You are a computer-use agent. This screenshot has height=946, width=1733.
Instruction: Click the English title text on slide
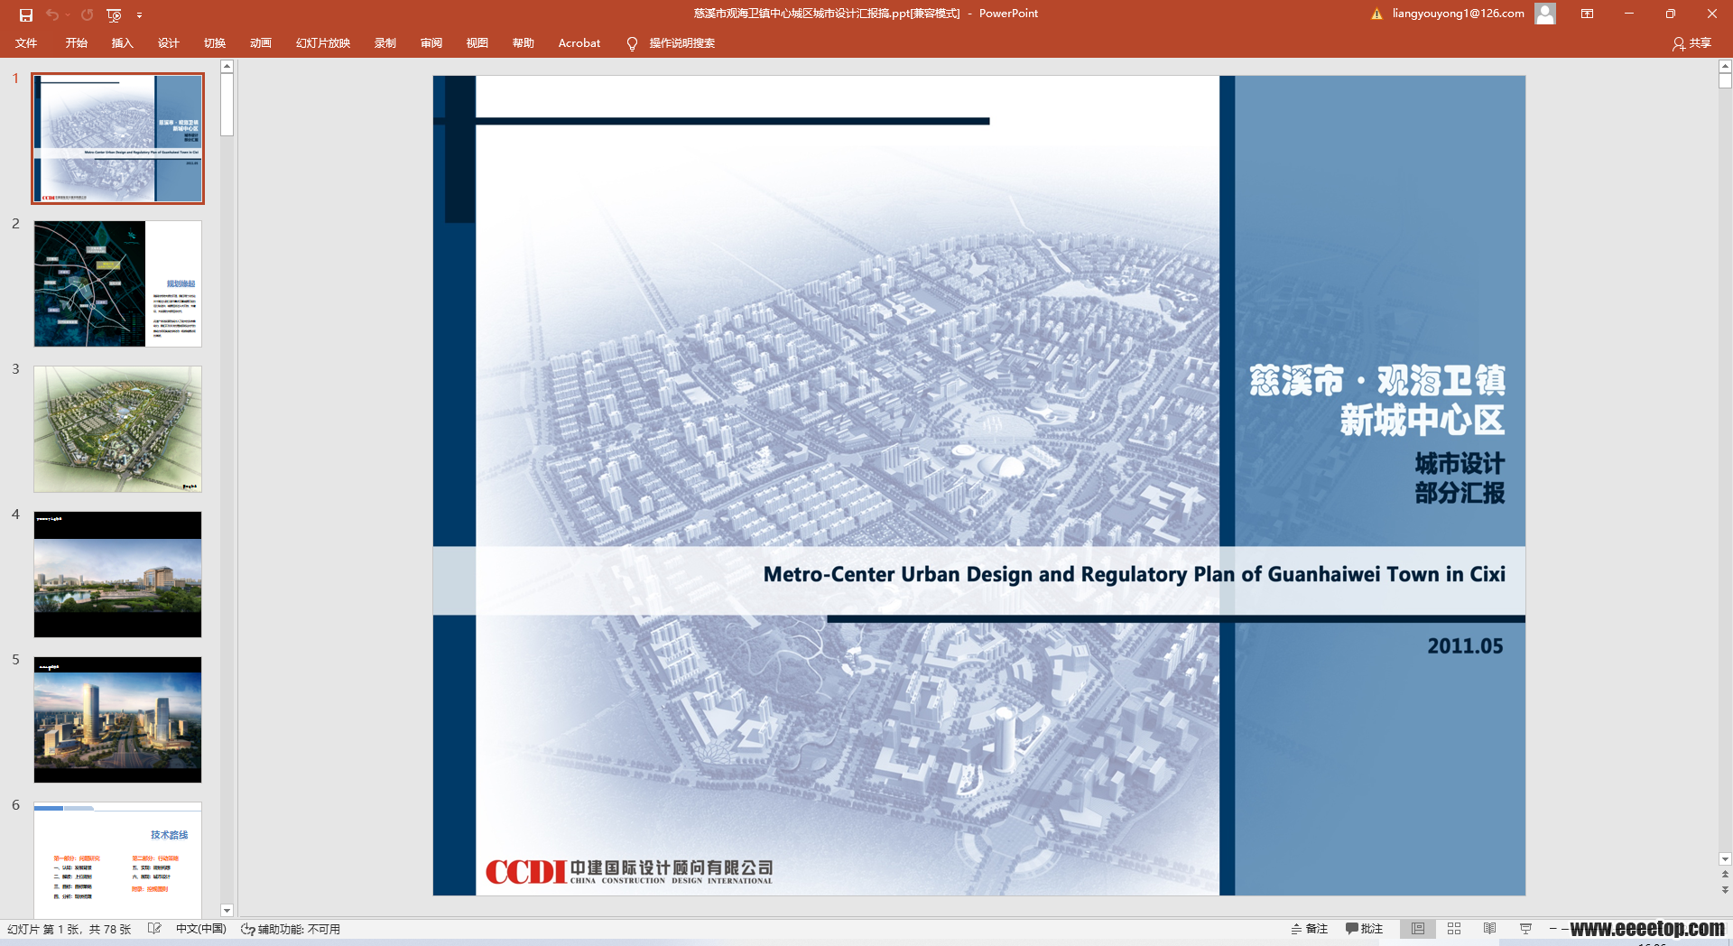pyautogui.click(x=1134, y=574)
